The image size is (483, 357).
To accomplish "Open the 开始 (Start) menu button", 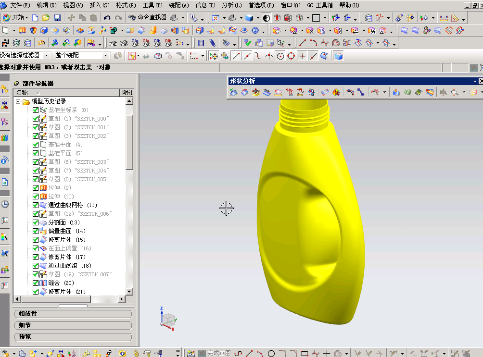I will coord(15,18).
